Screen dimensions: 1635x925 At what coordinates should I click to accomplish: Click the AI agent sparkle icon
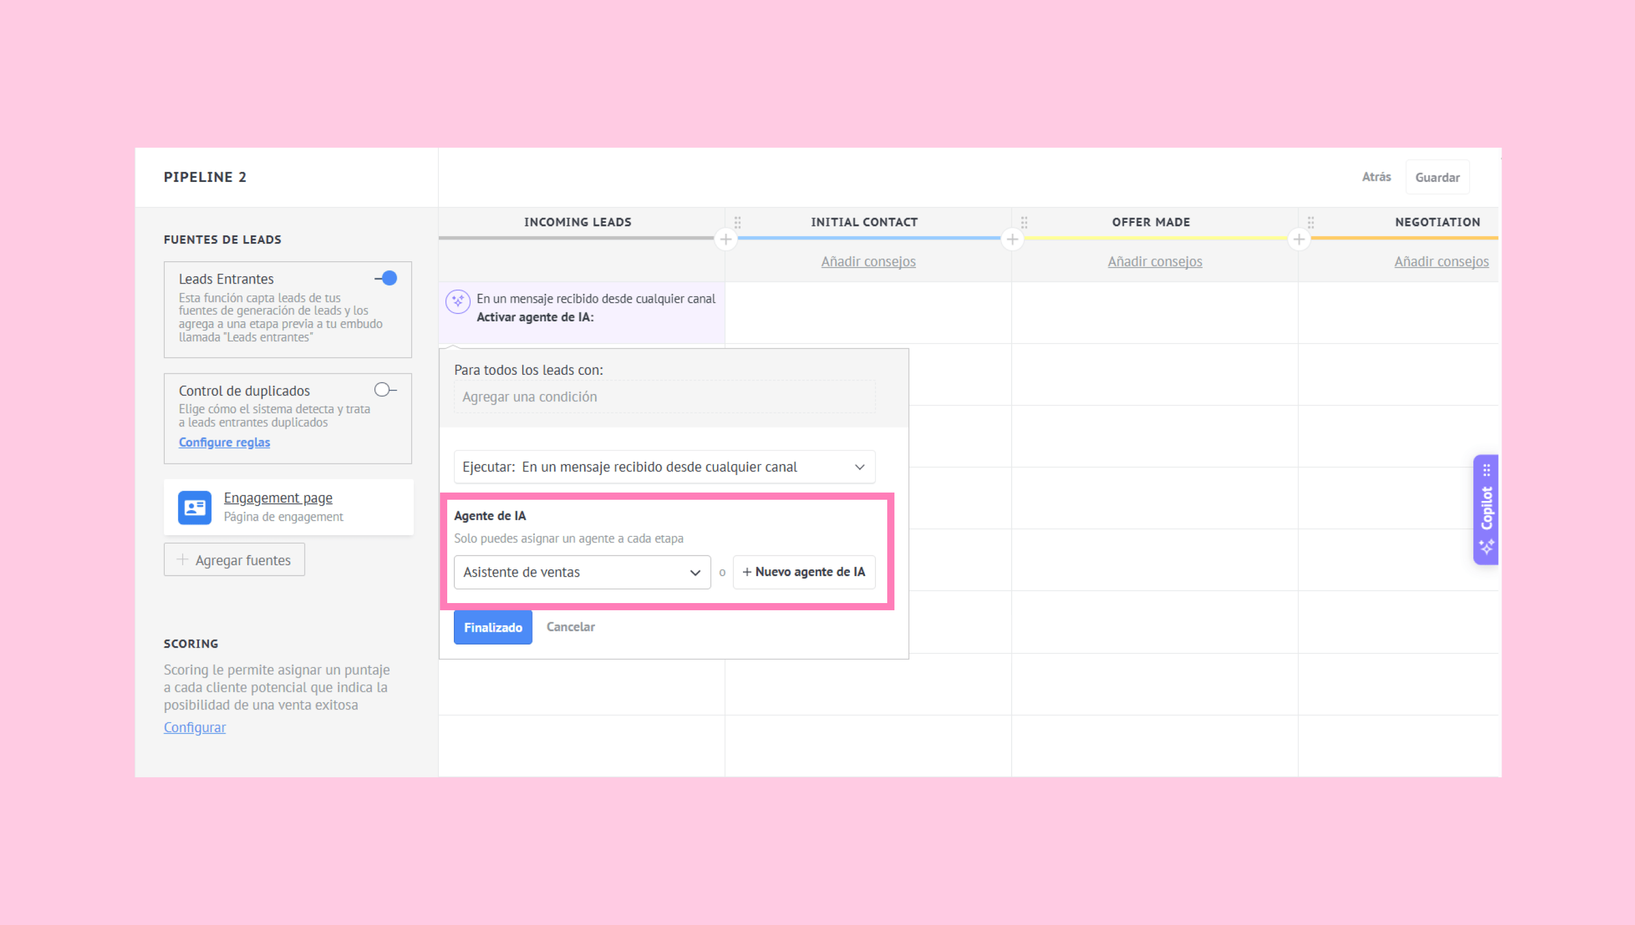457,301
